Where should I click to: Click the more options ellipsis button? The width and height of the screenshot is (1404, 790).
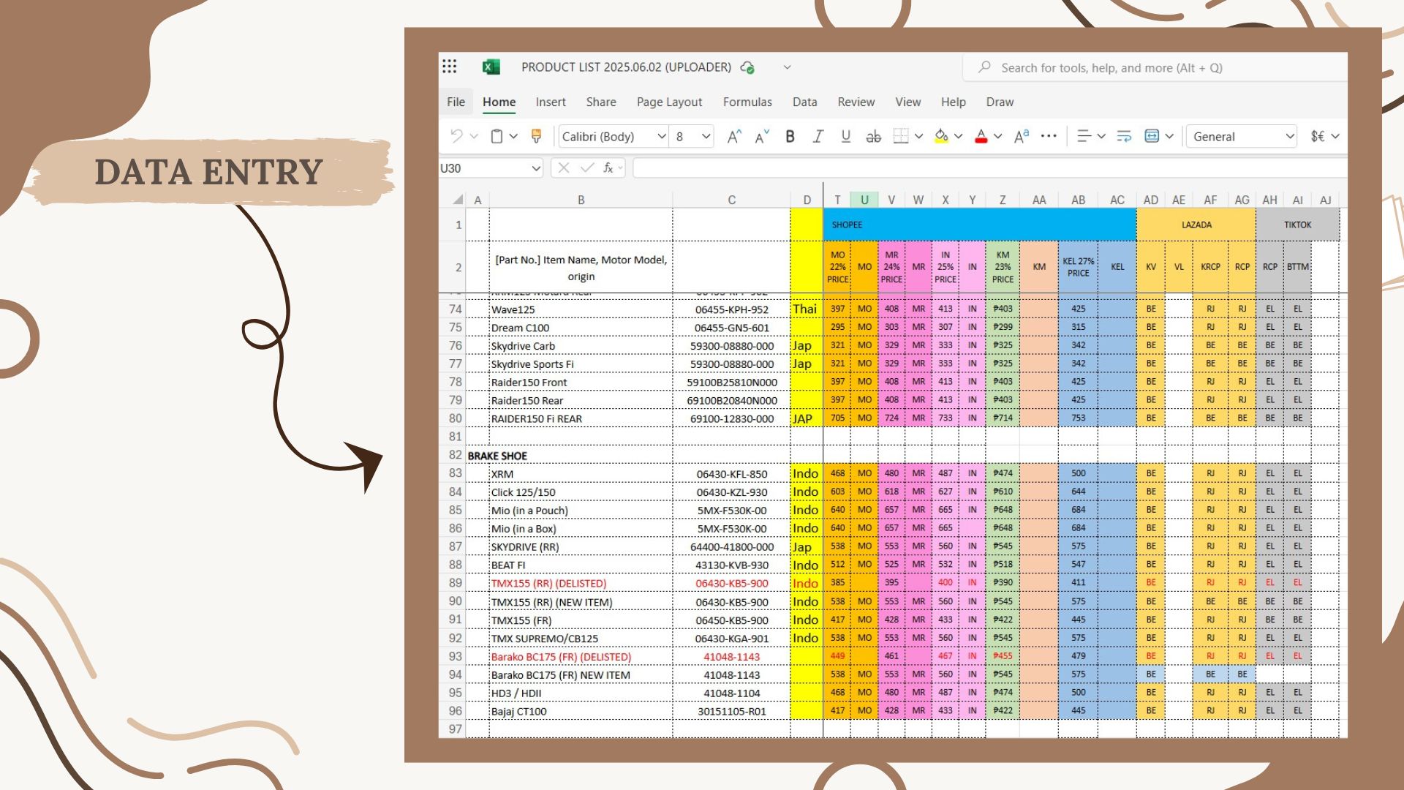click(x=1049, y=136)
